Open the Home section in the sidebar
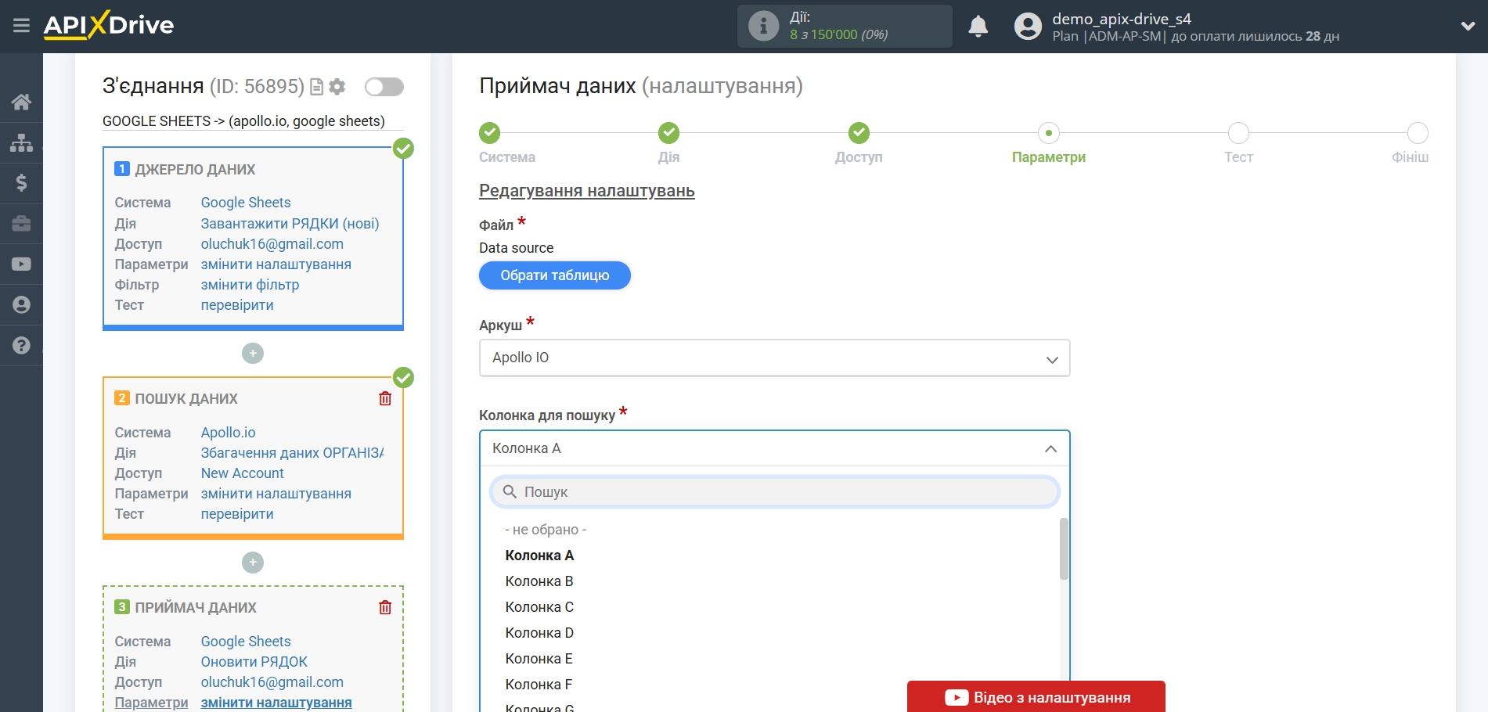 tap(21, 101)
